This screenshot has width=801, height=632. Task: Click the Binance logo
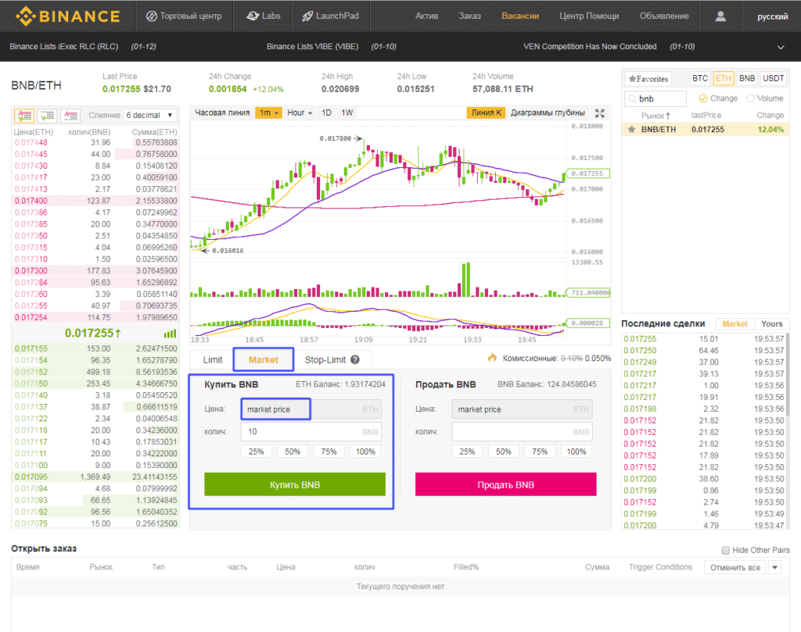68,16
